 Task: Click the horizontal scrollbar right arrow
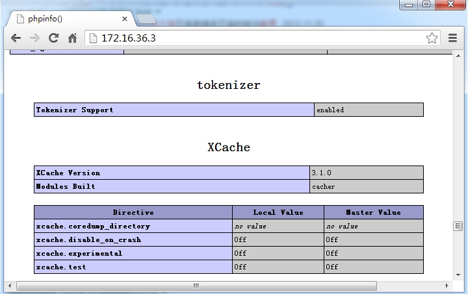[447, 286]
